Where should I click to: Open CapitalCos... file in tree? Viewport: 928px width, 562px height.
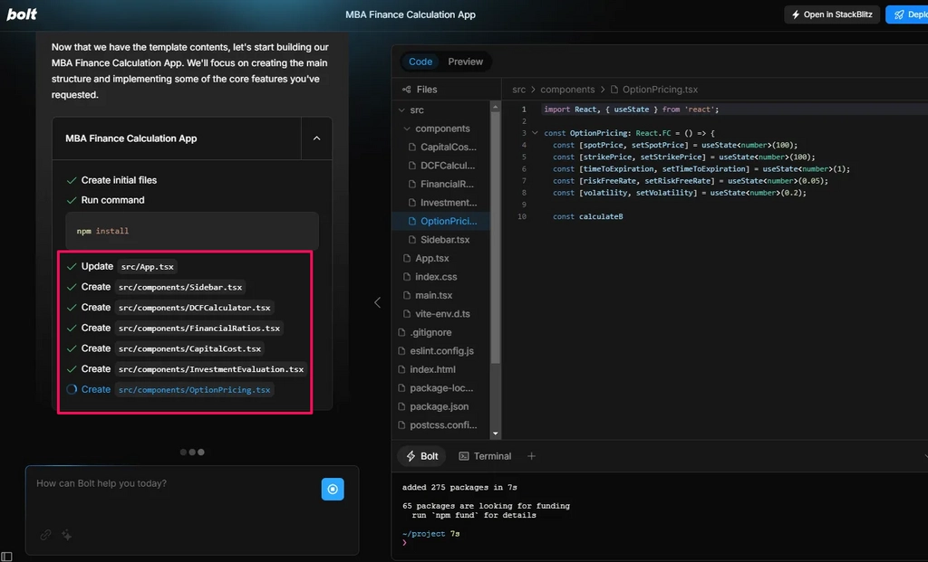441,148
